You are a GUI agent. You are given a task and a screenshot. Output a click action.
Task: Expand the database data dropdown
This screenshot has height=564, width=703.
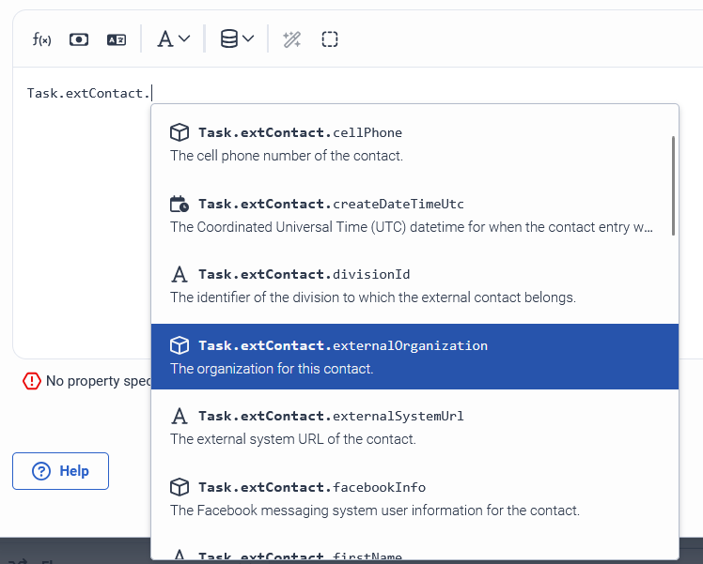pyautogui.click(x=237, y=39)
